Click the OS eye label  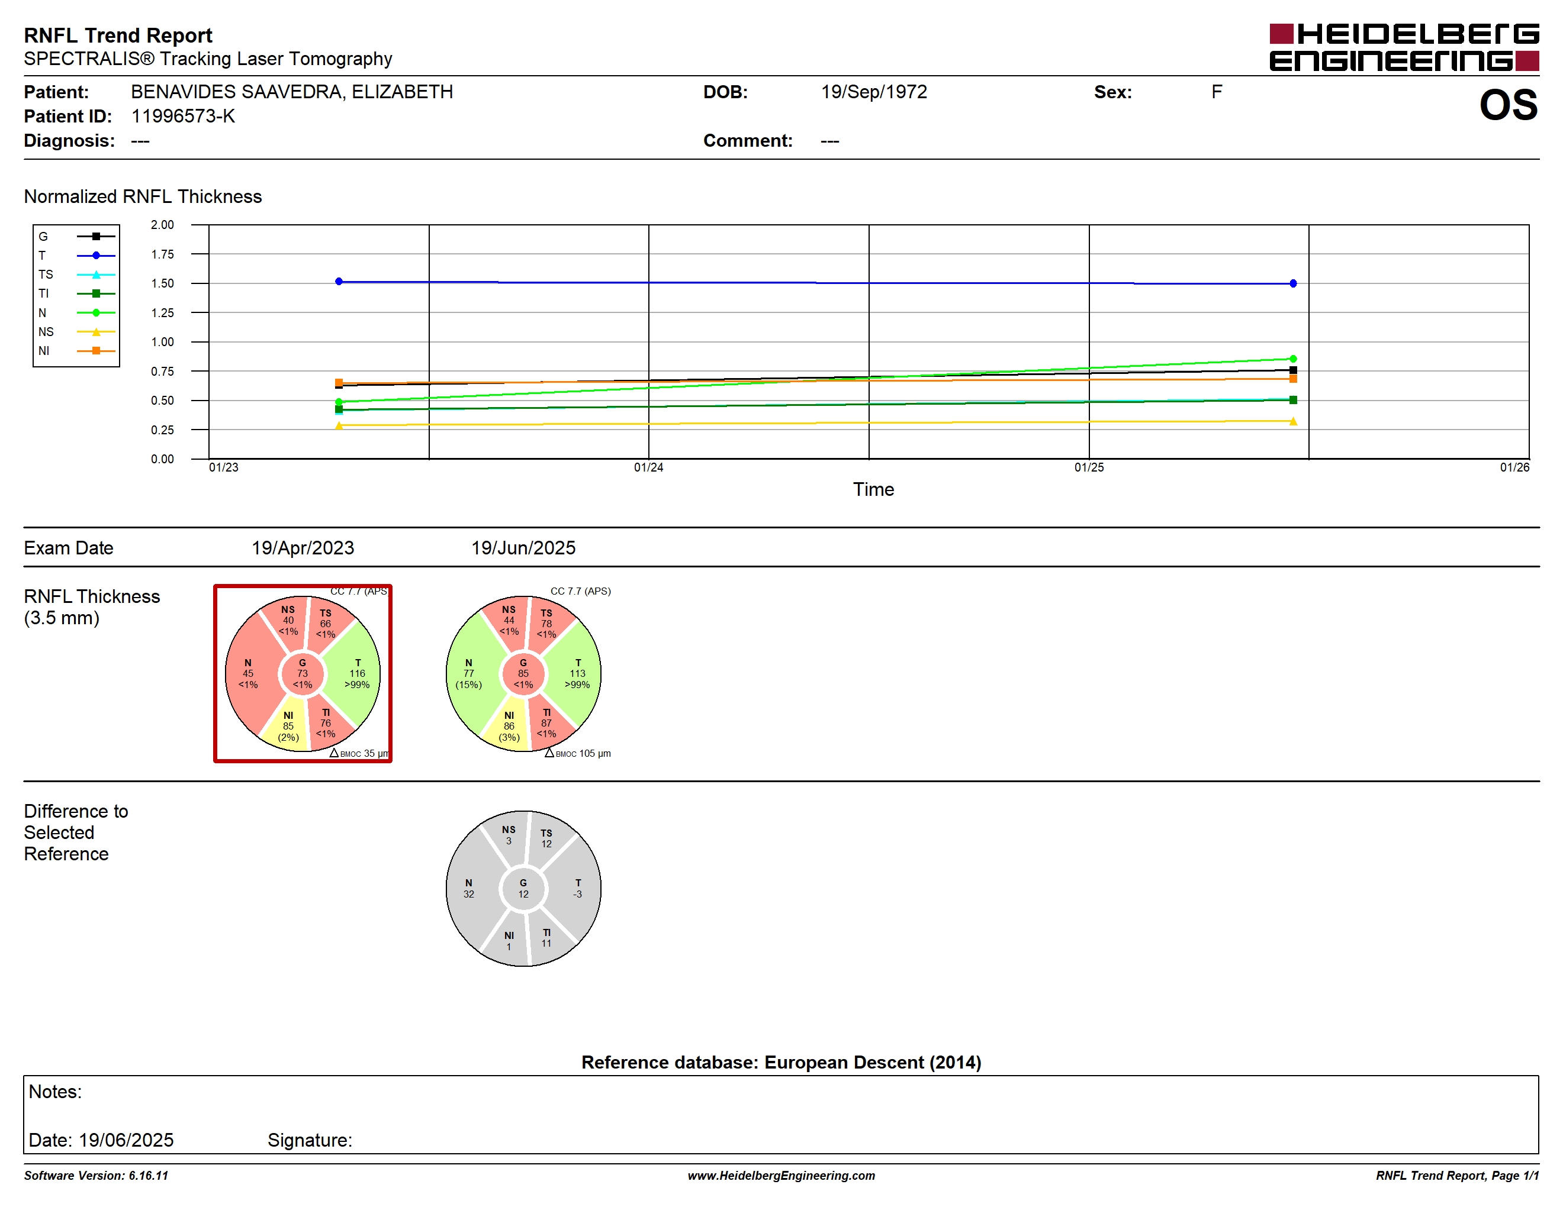[x=1508, y=105]
